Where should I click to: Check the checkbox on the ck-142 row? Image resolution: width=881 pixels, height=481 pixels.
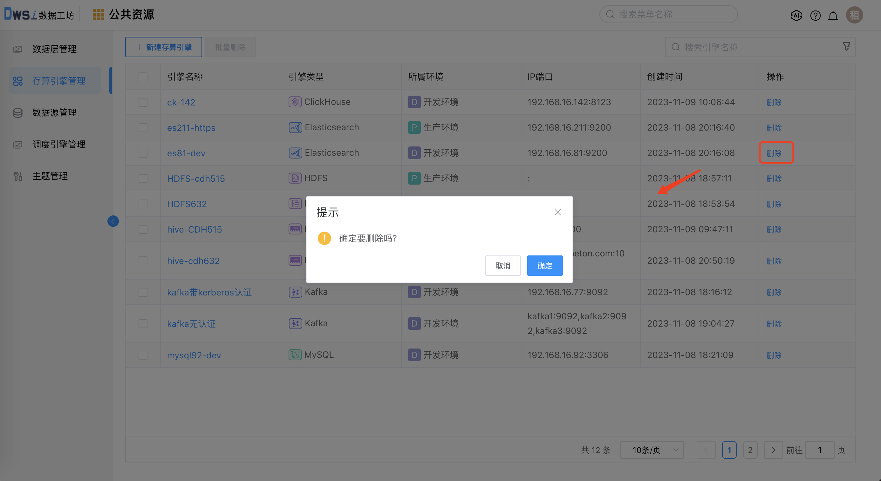click(143, 102)
